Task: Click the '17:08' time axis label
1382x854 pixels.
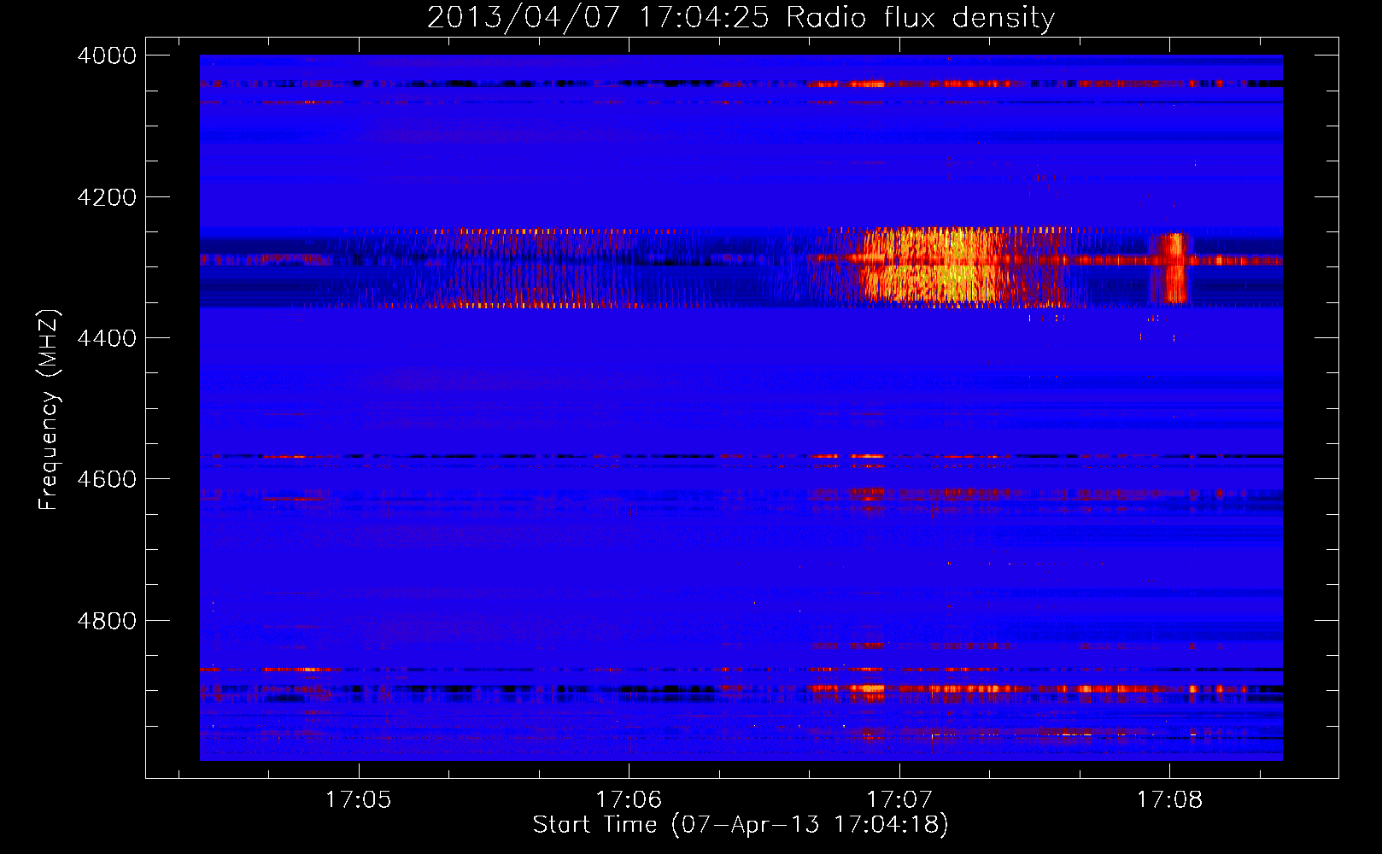Action: pos(1169,799)
